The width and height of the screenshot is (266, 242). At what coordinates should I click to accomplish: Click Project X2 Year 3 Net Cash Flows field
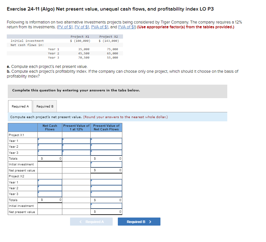coord(50,194)
